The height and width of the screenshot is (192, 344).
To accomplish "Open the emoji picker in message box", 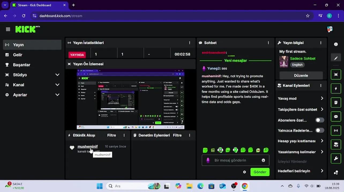I will coord(263,160).
